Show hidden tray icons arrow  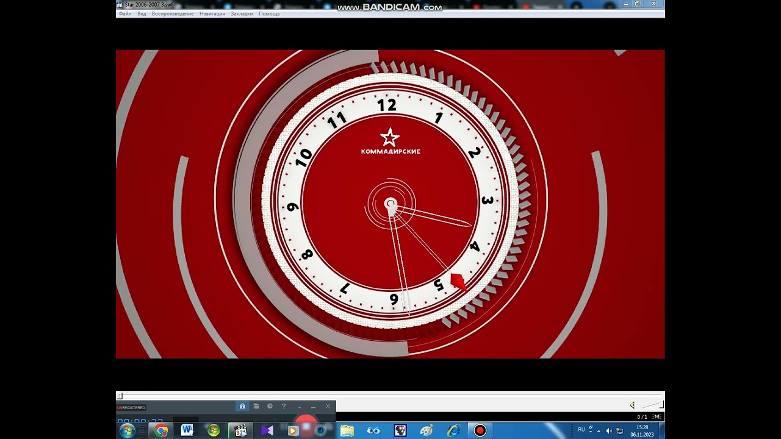click(x=599, y=430)
